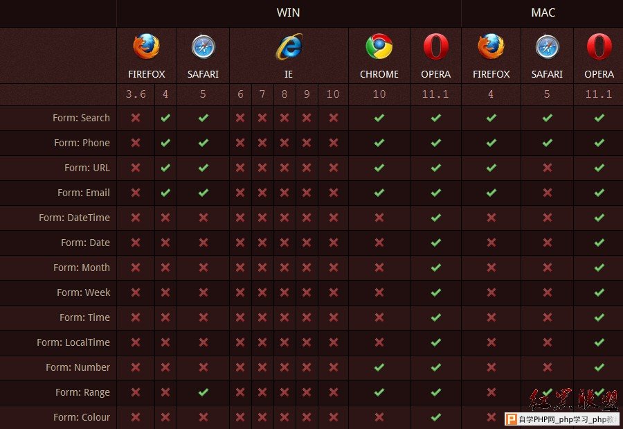Click the Form: Range row label
The width and height of the screenshot is (623, 429).
tap(82, 392)
